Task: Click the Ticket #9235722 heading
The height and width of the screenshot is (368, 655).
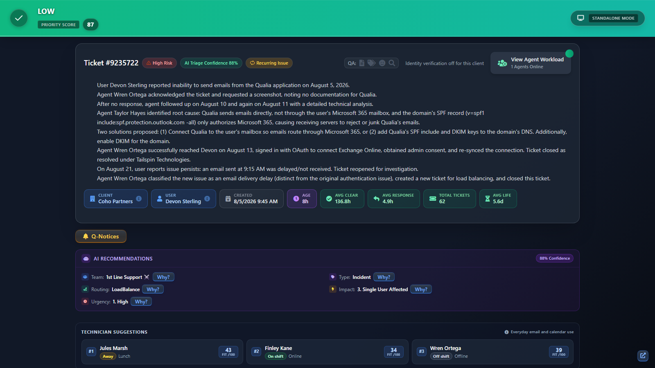Action: [111, 63]
